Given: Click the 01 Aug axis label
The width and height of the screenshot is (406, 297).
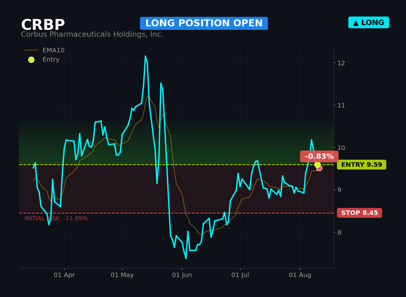Looking at the screenshot, I should coord(300,275).
